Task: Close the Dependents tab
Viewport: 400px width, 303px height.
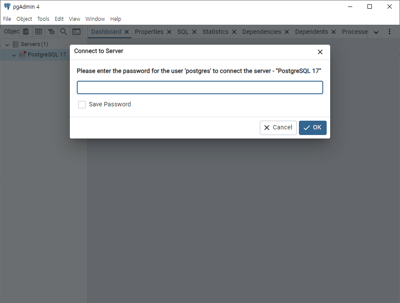Action: [x=334, y=32]
